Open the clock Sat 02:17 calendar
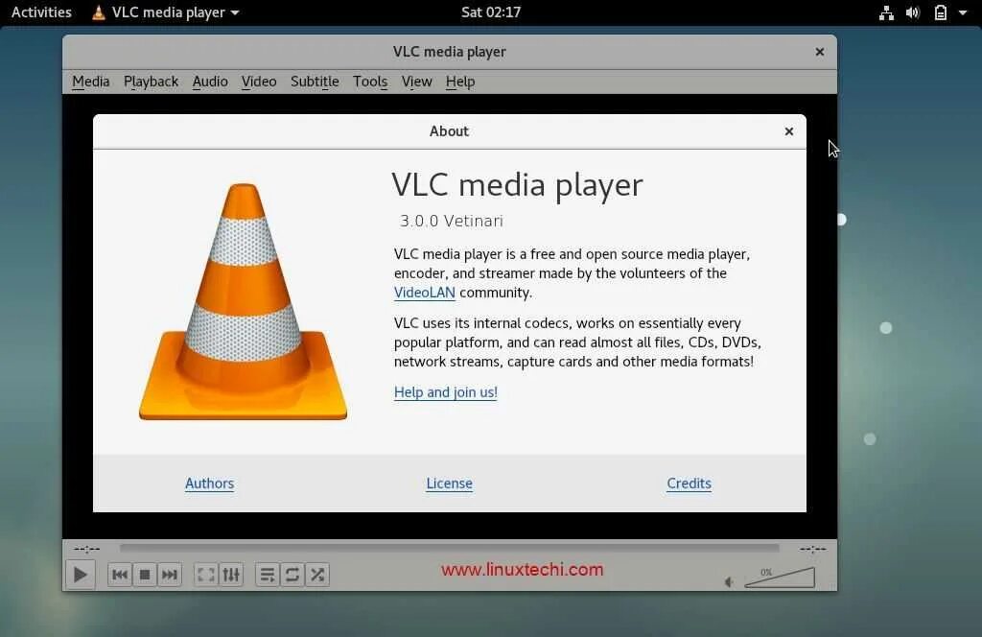Viewport: 982px width, 637px height. [491, 12]
